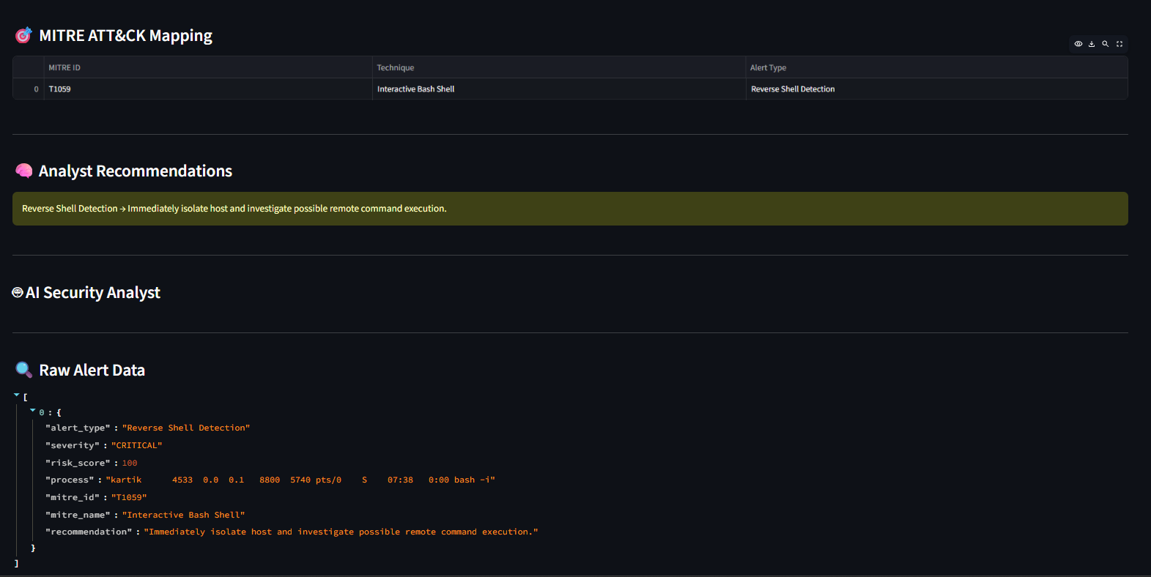Viewport: 1151px width, 577px height.
Task: Expand MITRE table to fullscreen
Action: [x=1119, y=44]
